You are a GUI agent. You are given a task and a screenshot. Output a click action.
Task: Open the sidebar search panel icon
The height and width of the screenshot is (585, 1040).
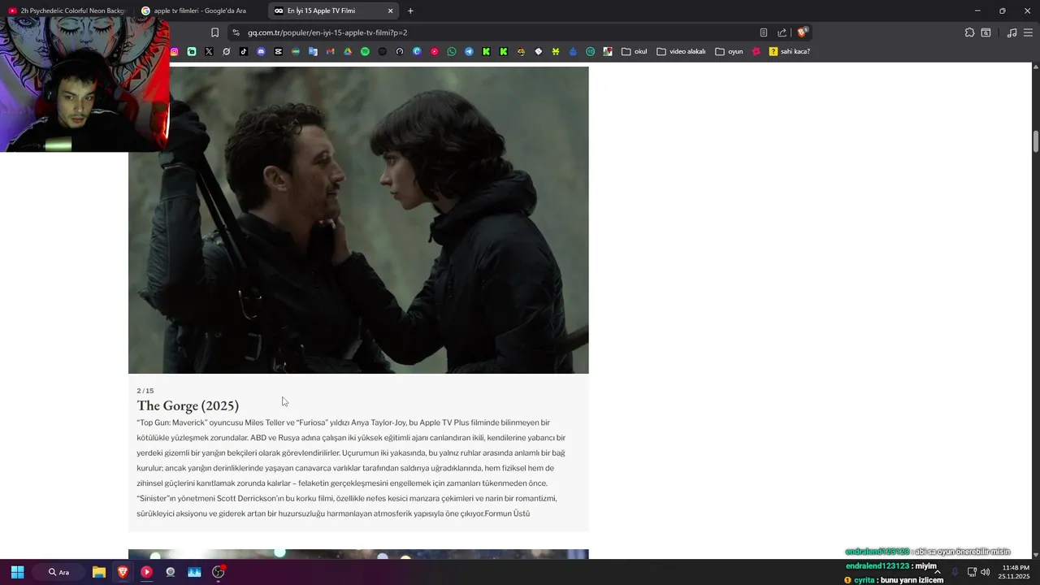coord(986,32)
